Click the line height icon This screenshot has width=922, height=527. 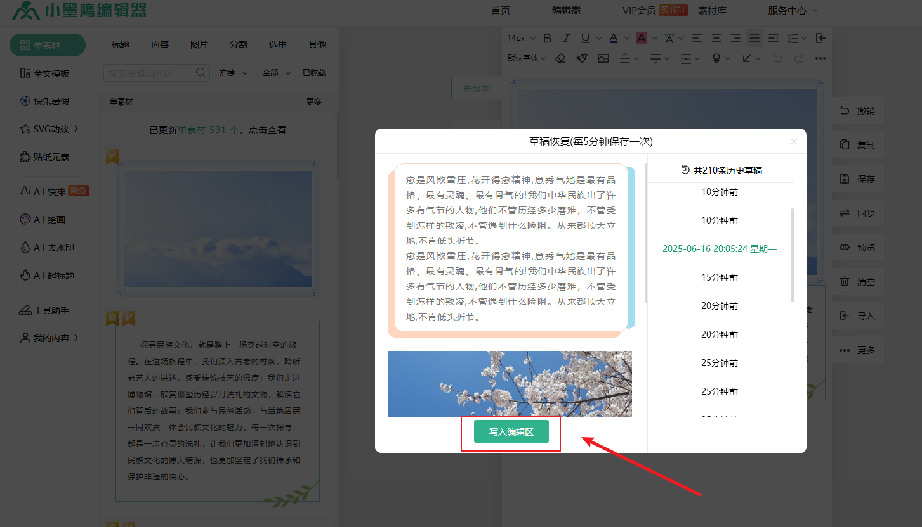pos(792,38)
